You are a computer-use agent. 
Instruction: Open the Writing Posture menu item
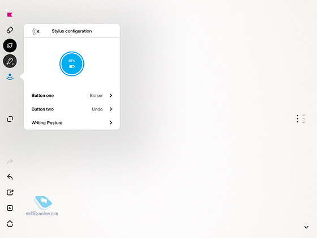pyautogui.click(x=72, y=122)
